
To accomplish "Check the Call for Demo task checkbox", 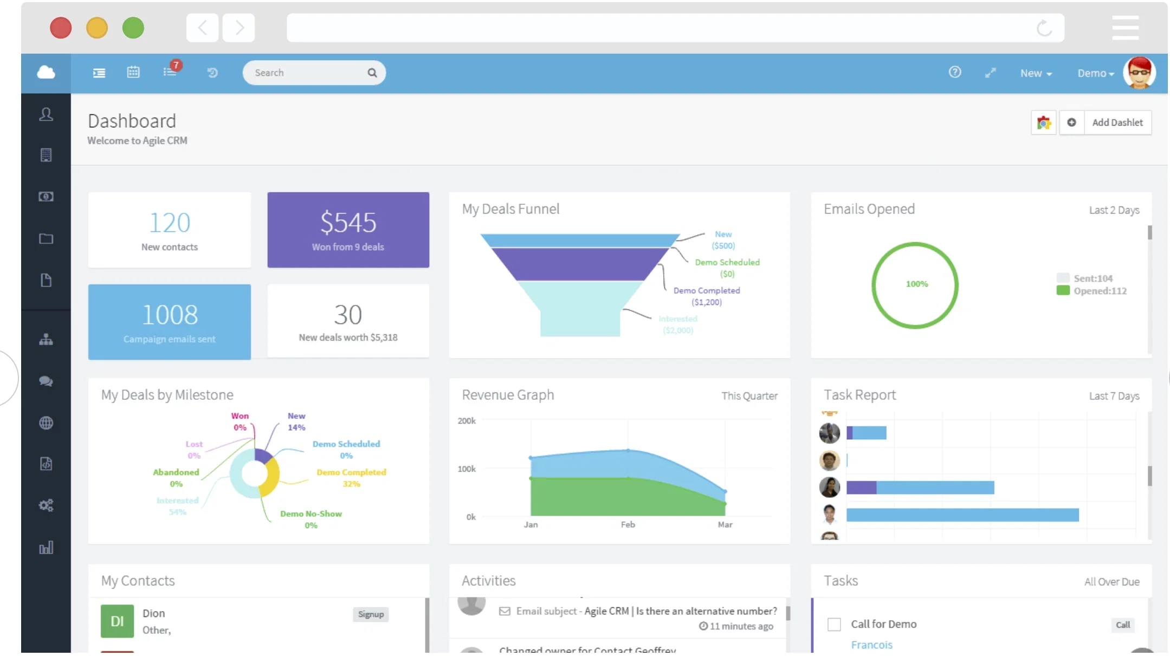I will tap(834, 625).
